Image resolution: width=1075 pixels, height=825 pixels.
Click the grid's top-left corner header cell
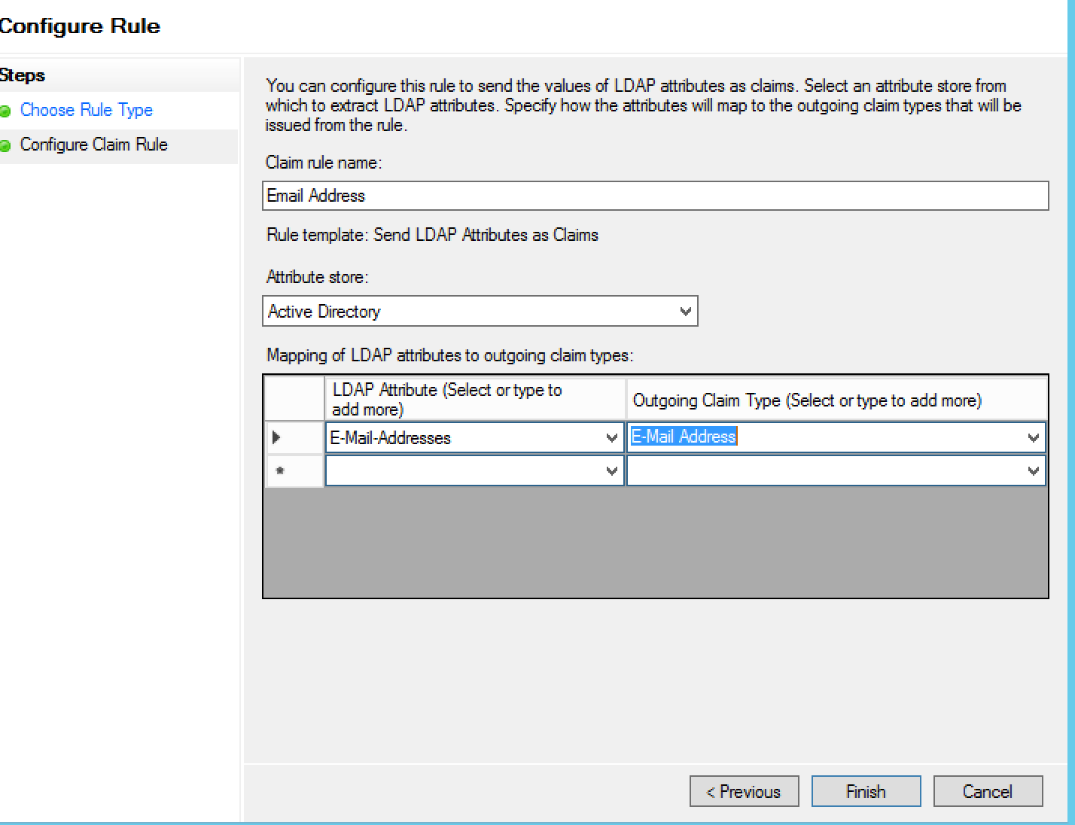coord(294,399)
